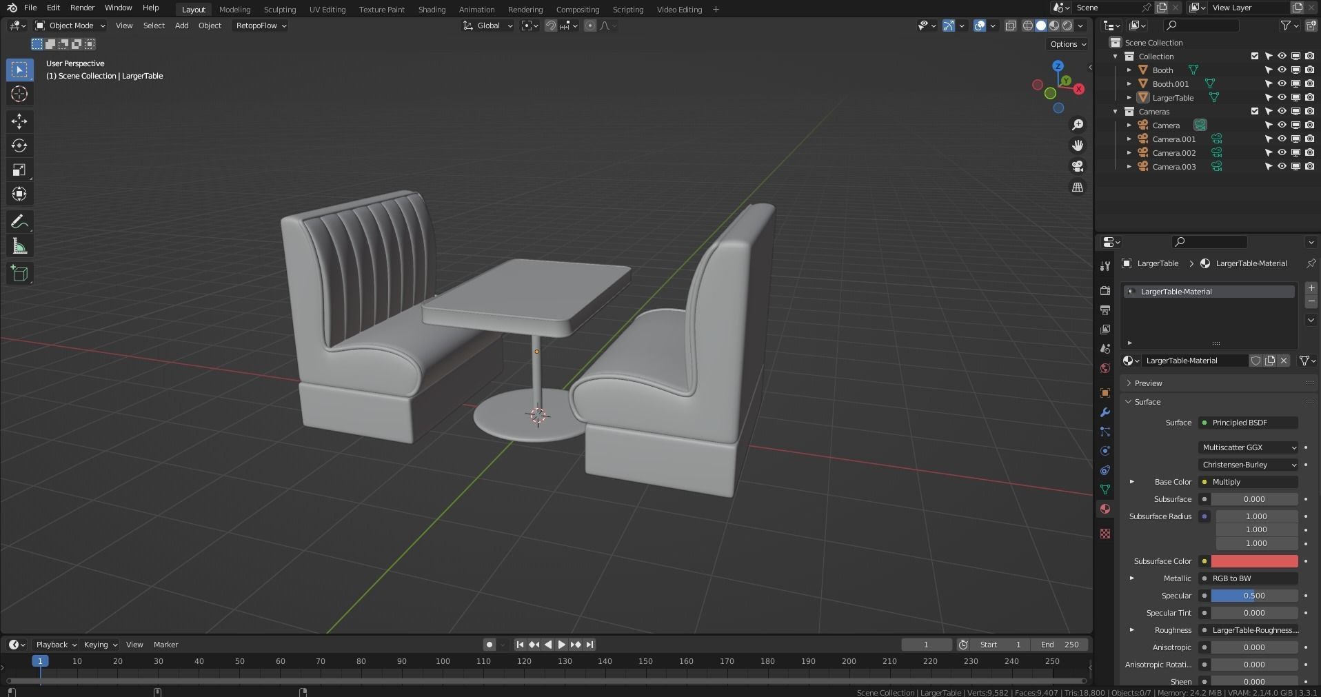Image resolution: width=1321 pixels, height=697 pixels.
Task: Click the current frame number field
Action: pos(926,645)
